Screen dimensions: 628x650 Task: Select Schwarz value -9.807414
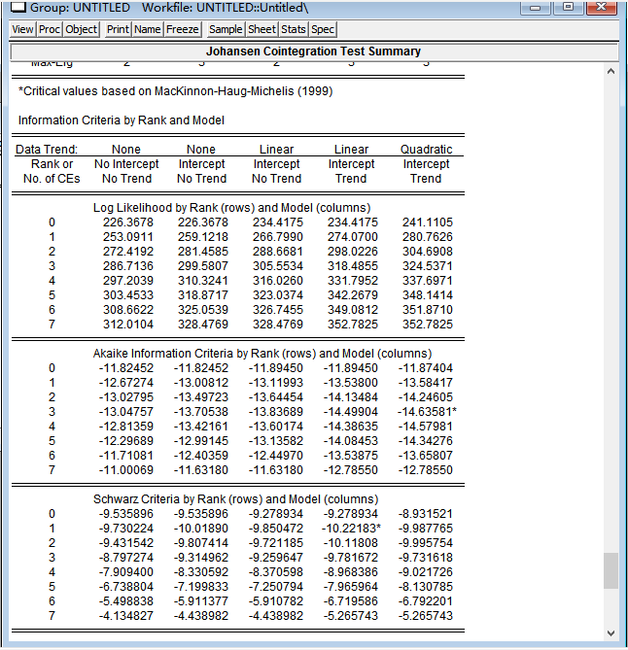[x=201, y=542]
